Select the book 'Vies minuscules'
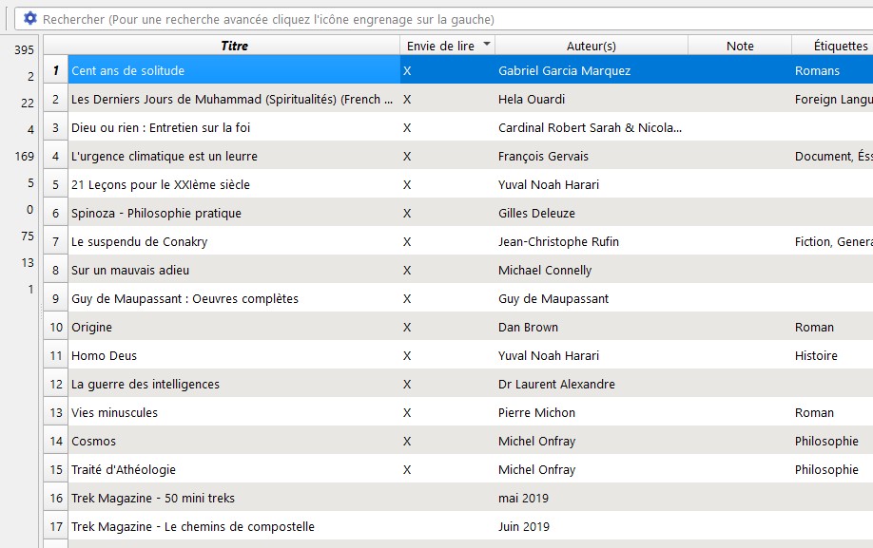 coord(114,412)
